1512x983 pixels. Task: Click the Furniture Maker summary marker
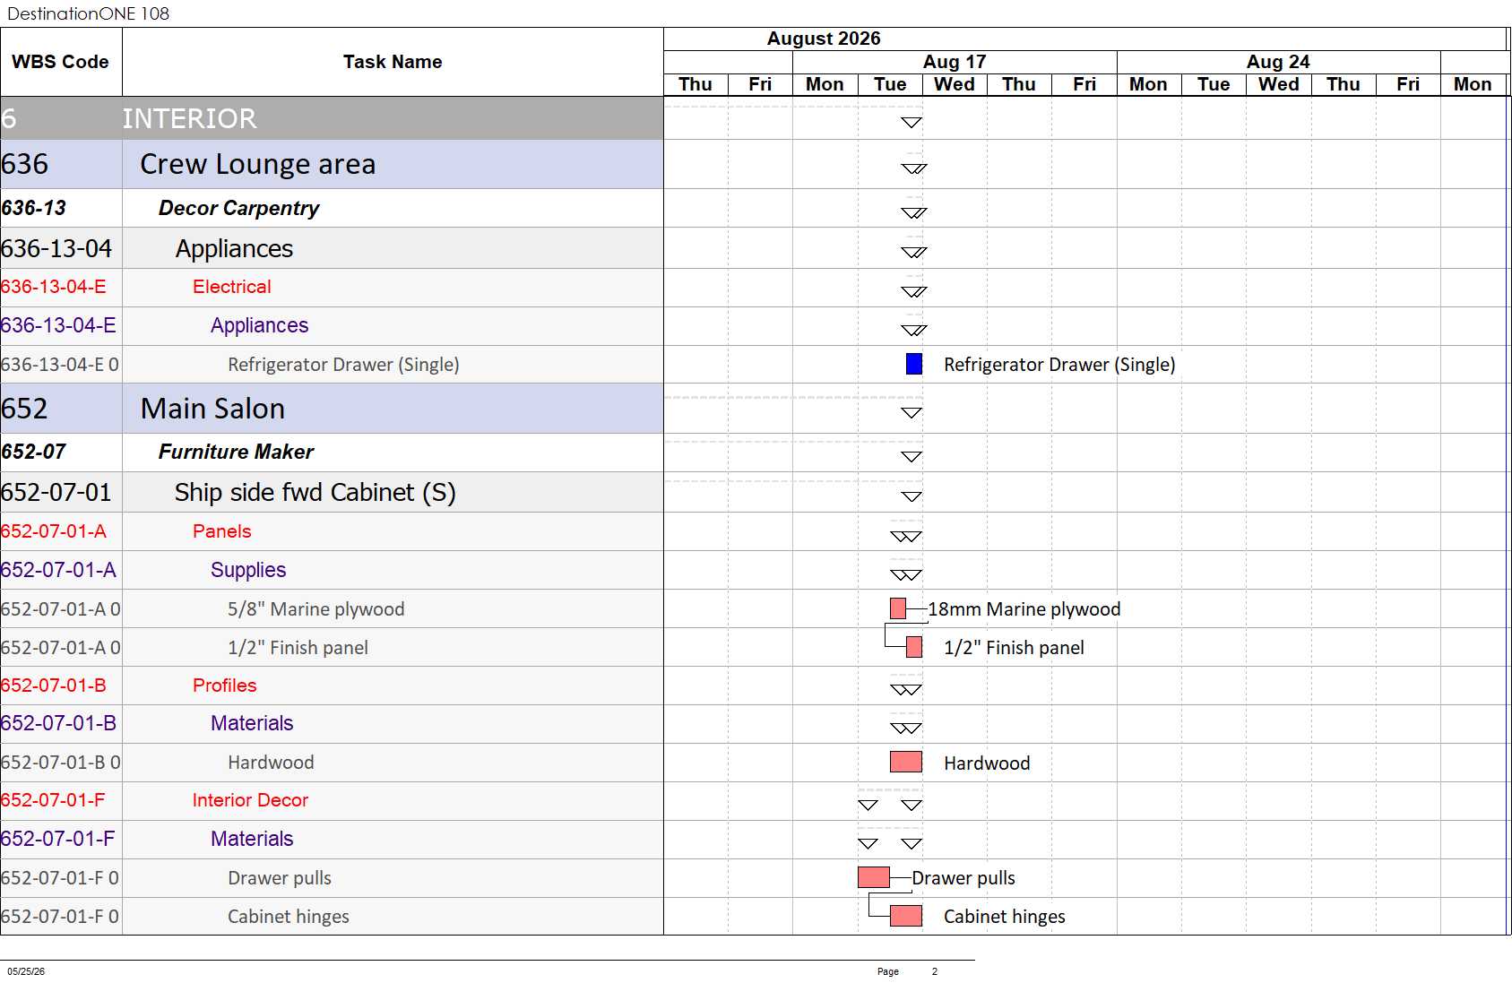(x=912, y=457)
